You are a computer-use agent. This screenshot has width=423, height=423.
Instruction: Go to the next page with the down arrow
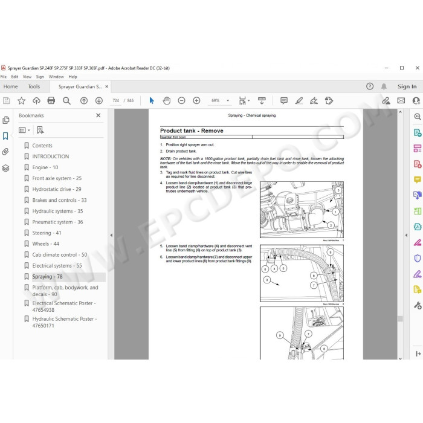(x=99, y=101)
